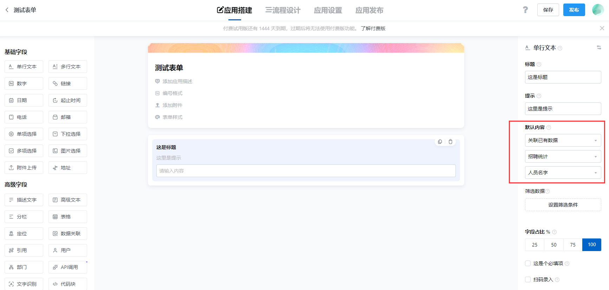The image size is (609, 290).
Task: Click the 默认内容 help icon
Action: (549, 127)
